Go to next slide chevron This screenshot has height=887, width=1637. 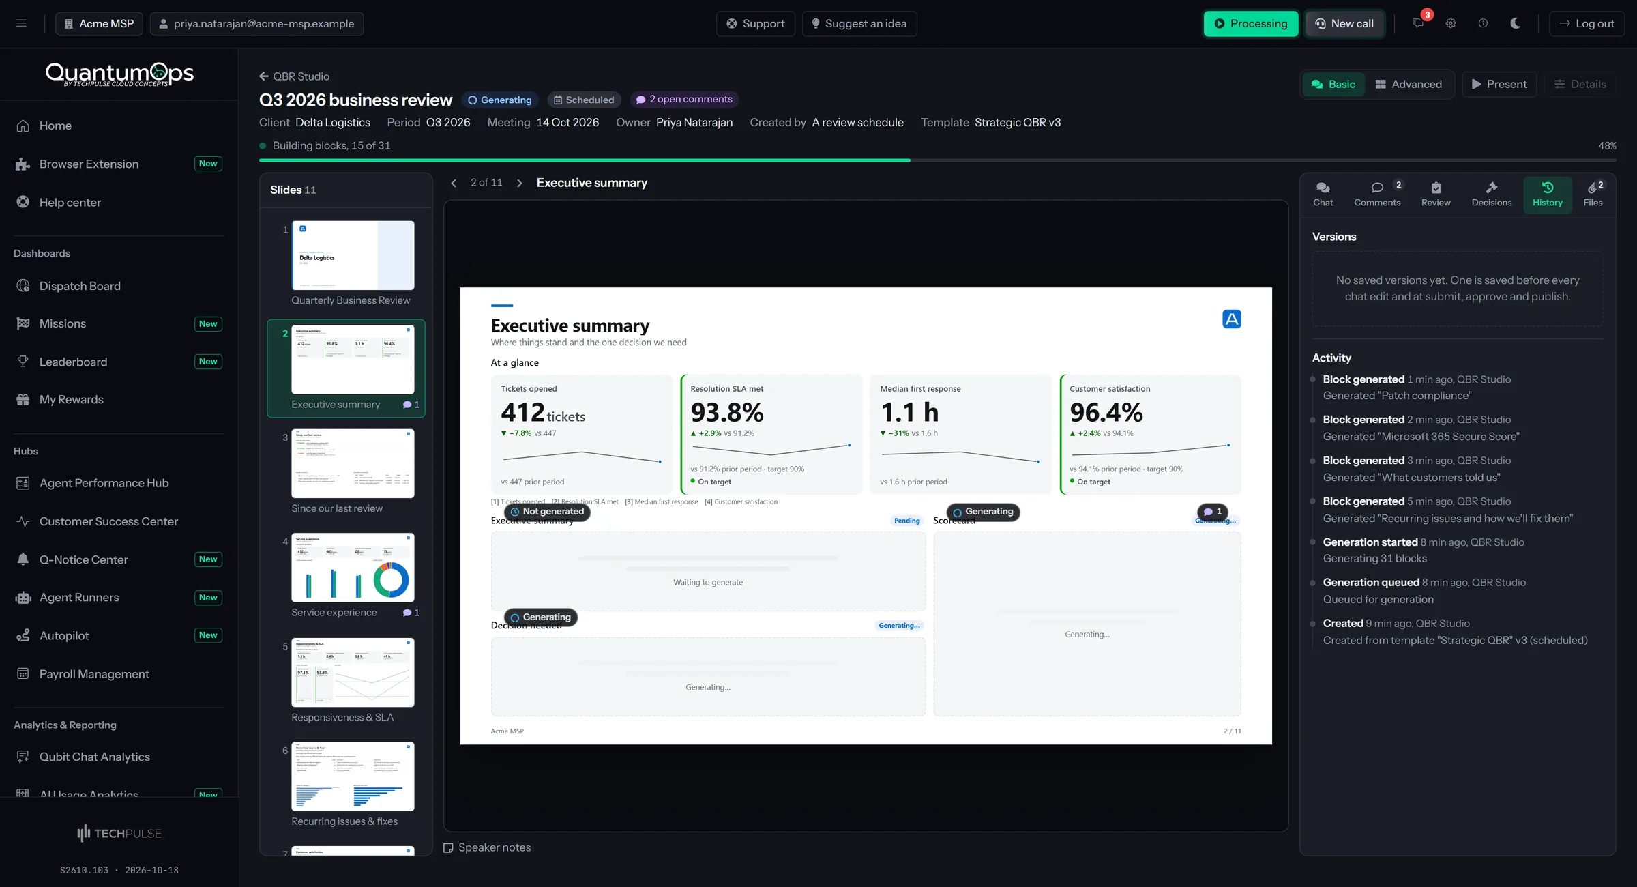pyautogui.click(x=520, y=183)
